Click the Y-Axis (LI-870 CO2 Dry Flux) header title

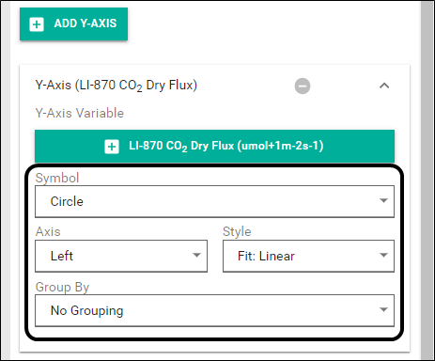(x=117, y=86)
